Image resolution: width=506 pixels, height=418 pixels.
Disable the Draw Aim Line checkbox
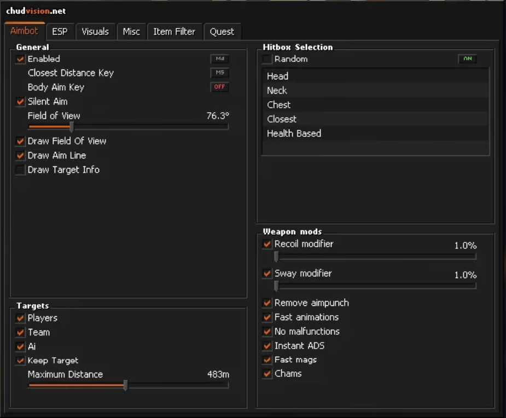21,156
